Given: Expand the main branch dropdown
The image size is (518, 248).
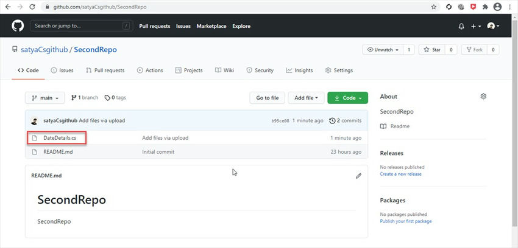Looking at the screenshot, I should tap(44, 98).
